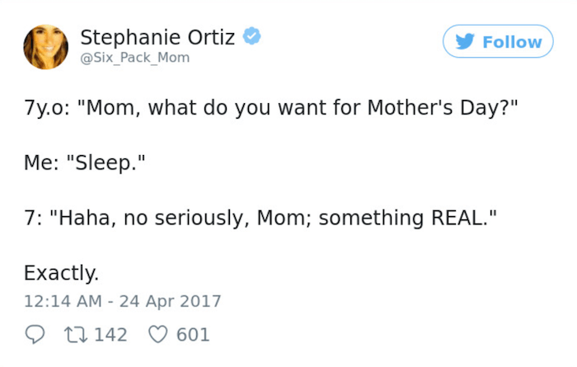577x367 pixels.
Task: Open the Stephanie Ortiz display name link
Action: click(157, 37)
